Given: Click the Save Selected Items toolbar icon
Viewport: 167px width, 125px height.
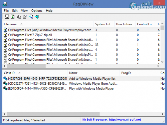Looking at the screenshot, I should pyautogui.click(x=7, y=17).
